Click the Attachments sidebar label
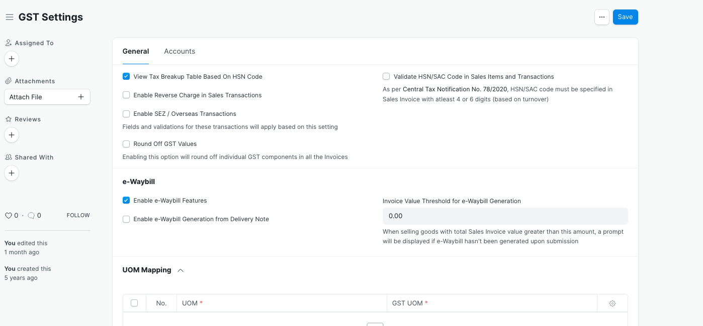The width and height of the screenshot is (703, 326). [x=35, y=81]
